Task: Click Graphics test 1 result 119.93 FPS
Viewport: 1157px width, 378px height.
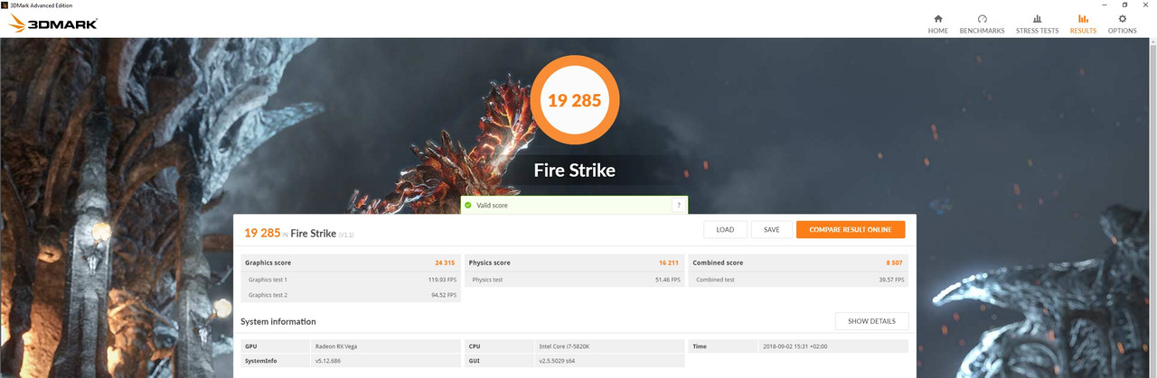Action: click(442, 280)
